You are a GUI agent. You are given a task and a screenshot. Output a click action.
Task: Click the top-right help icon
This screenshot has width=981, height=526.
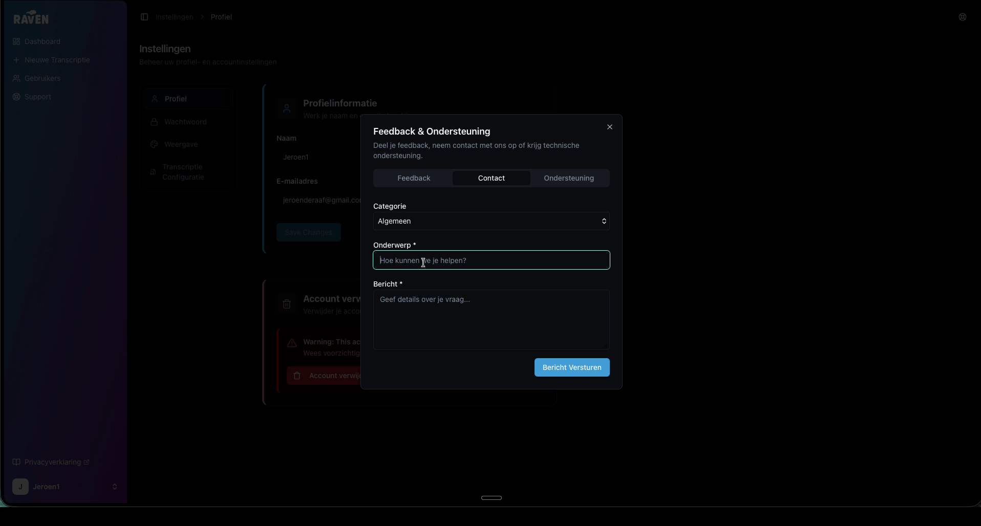tap(962, 17)
